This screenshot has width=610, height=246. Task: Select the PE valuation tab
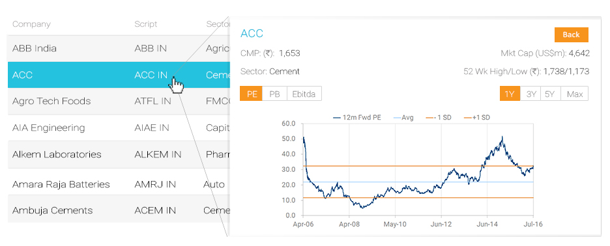click(252, 94)
